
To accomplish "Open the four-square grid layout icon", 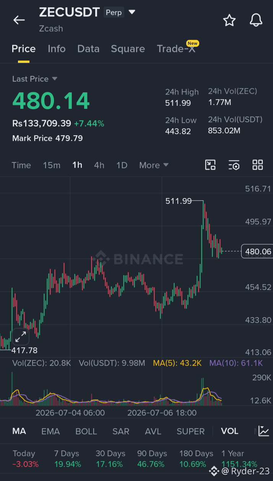I will coord(258,165).
